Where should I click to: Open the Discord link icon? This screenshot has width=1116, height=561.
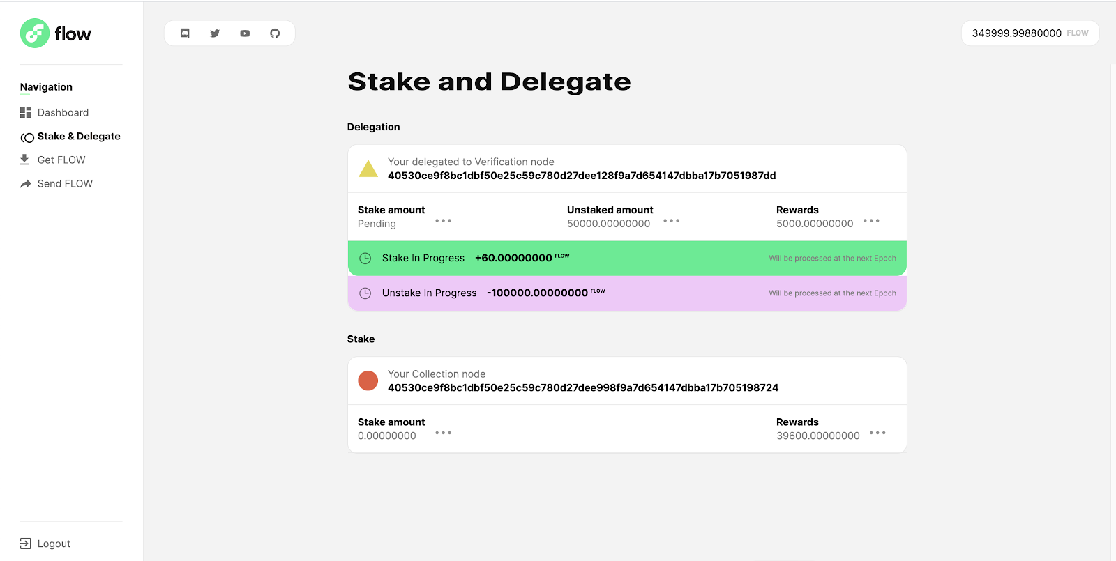pos(185,33)
